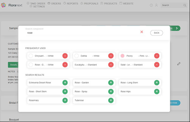
Task: Select the Rose - Spray result
Action: pyautogui.click(x=94, y=91)
